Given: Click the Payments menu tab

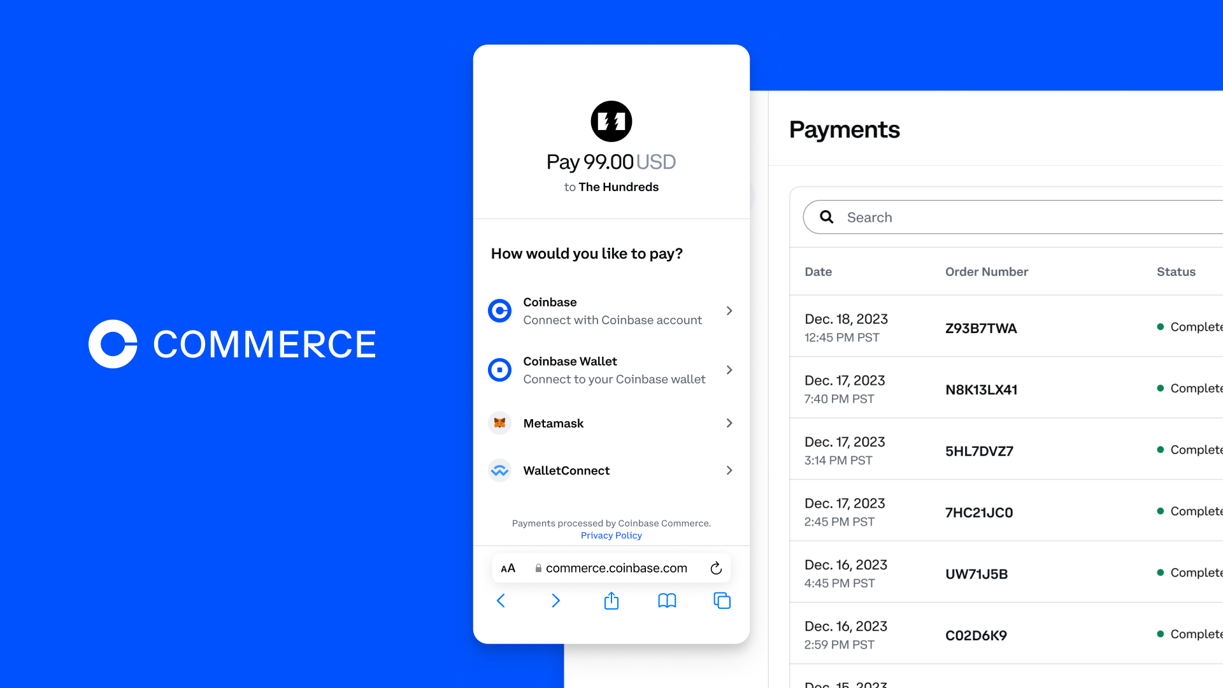Looking at the screenshot, I should [844, 129].
